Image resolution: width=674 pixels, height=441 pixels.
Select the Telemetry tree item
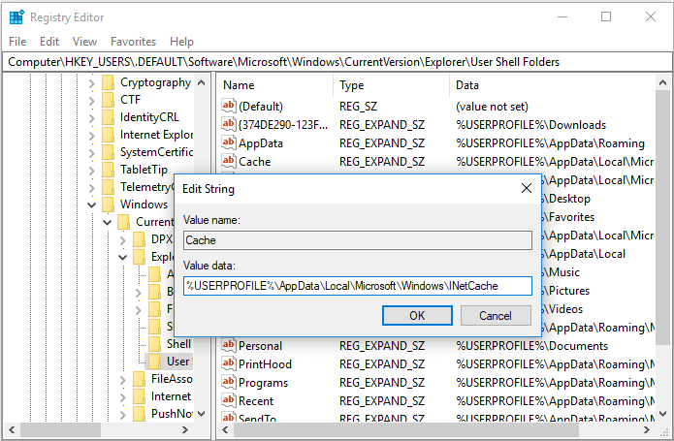pyautogui.click(x=147, y=187)
